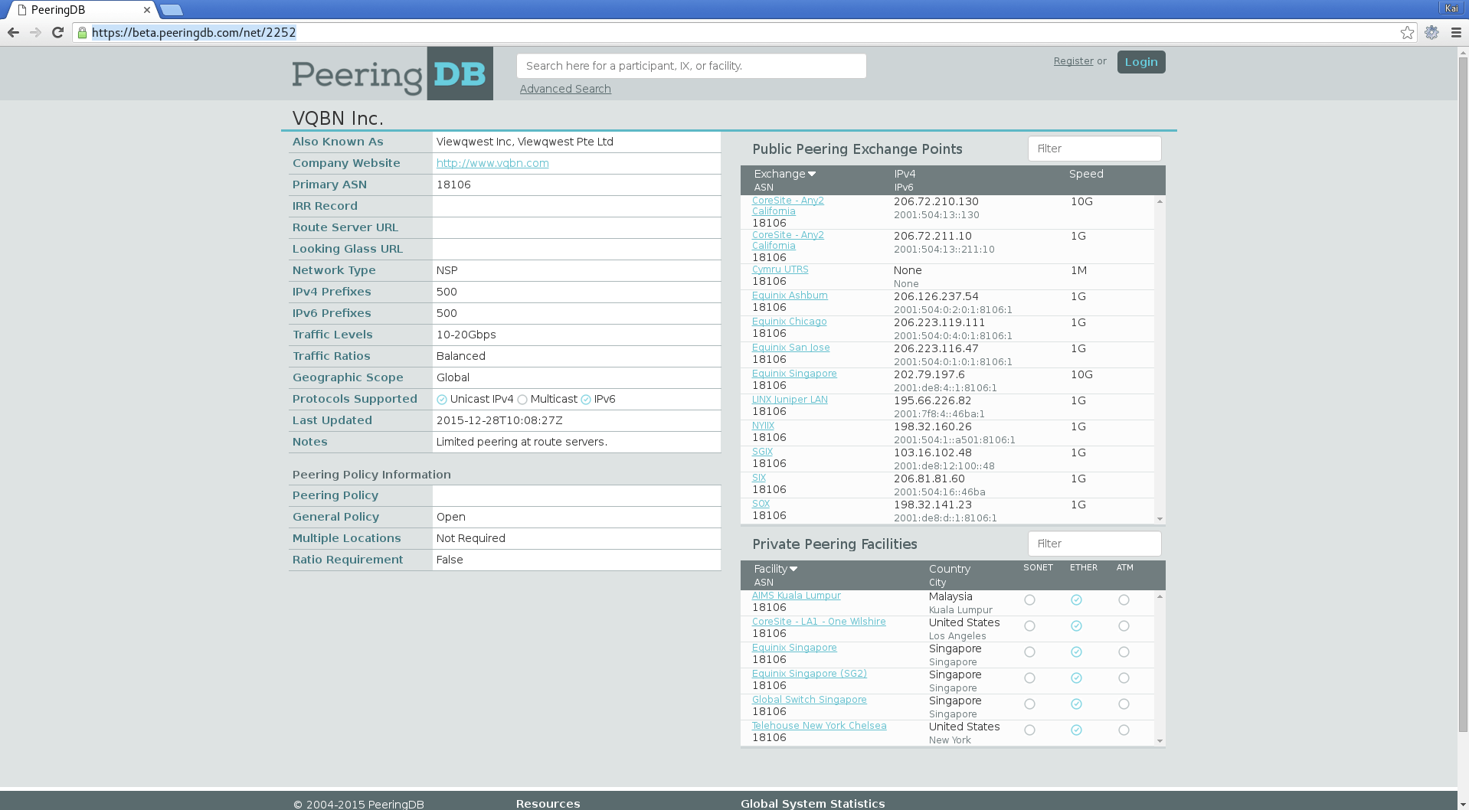Click the Last Updated value 2015-12-28T10:08:27Z
Image resolution: width=1469 pixels, height=810 pixels.
(x=499, y=420)
